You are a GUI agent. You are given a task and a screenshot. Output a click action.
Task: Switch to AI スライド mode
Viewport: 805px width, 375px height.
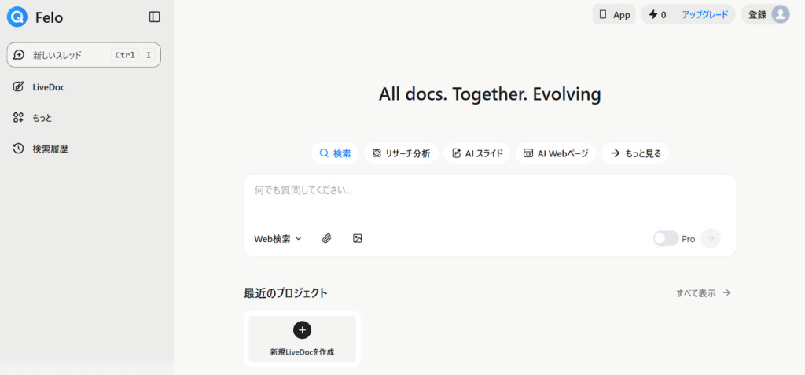[x=477, y=153]
